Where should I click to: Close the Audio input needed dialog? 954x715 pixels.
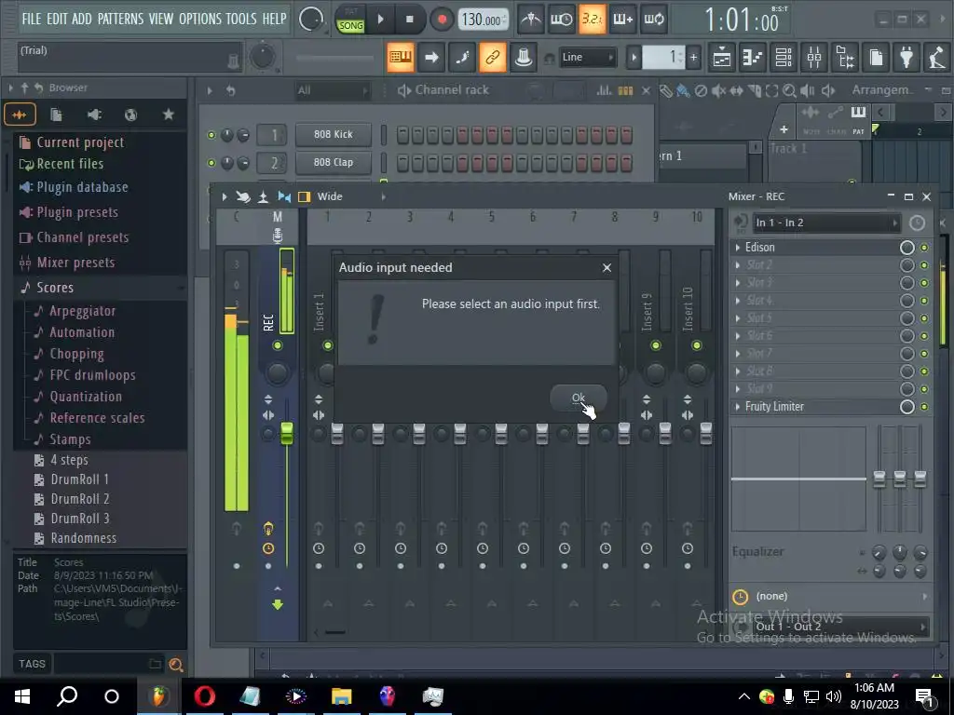click(606, 267)
